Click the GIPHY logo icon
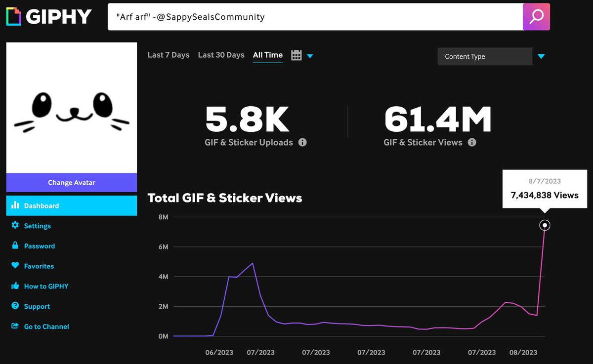Image resolution: width=593 pixels, height=364 pixels. [x=13, y=16]
